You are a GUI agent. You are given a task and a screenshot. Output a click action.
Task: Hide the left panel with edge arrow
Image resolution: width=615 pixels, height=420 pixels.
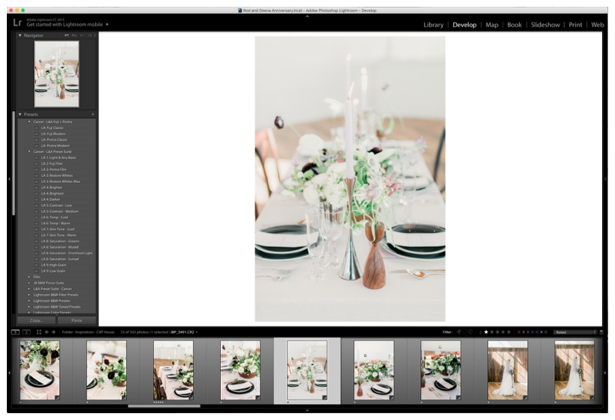10,179
